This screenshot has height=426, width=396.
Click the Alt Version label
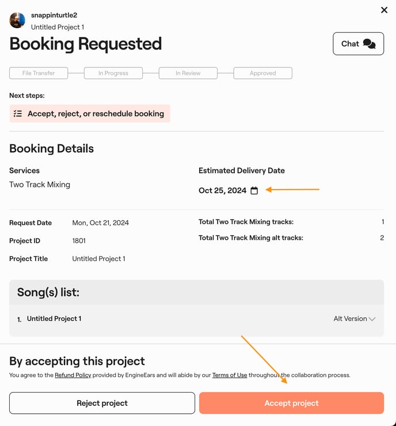click(350, 319)
